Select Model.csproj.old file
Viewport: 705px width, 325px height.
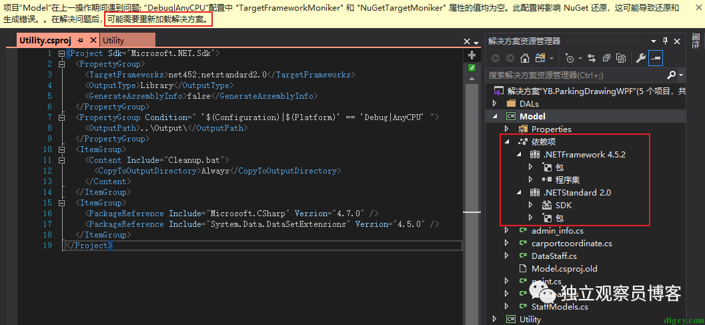[x=564, y=269]
